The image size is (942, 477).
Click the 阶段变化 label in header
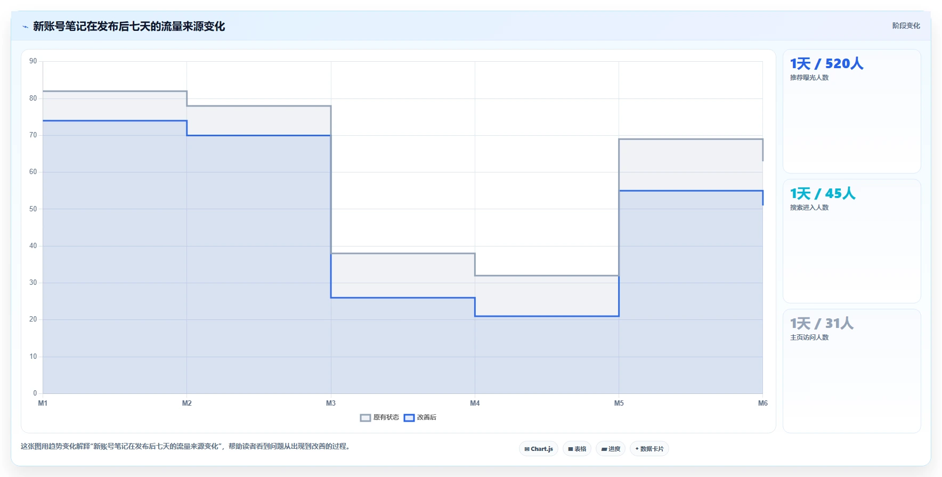coord(906,26)
